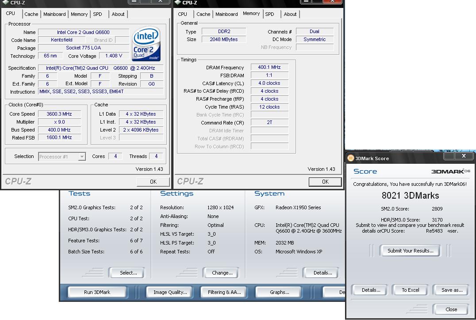Click Close button in 3DMark Score window
The width and height of the screenshot is (476, 320).
(x=451, y=309)
